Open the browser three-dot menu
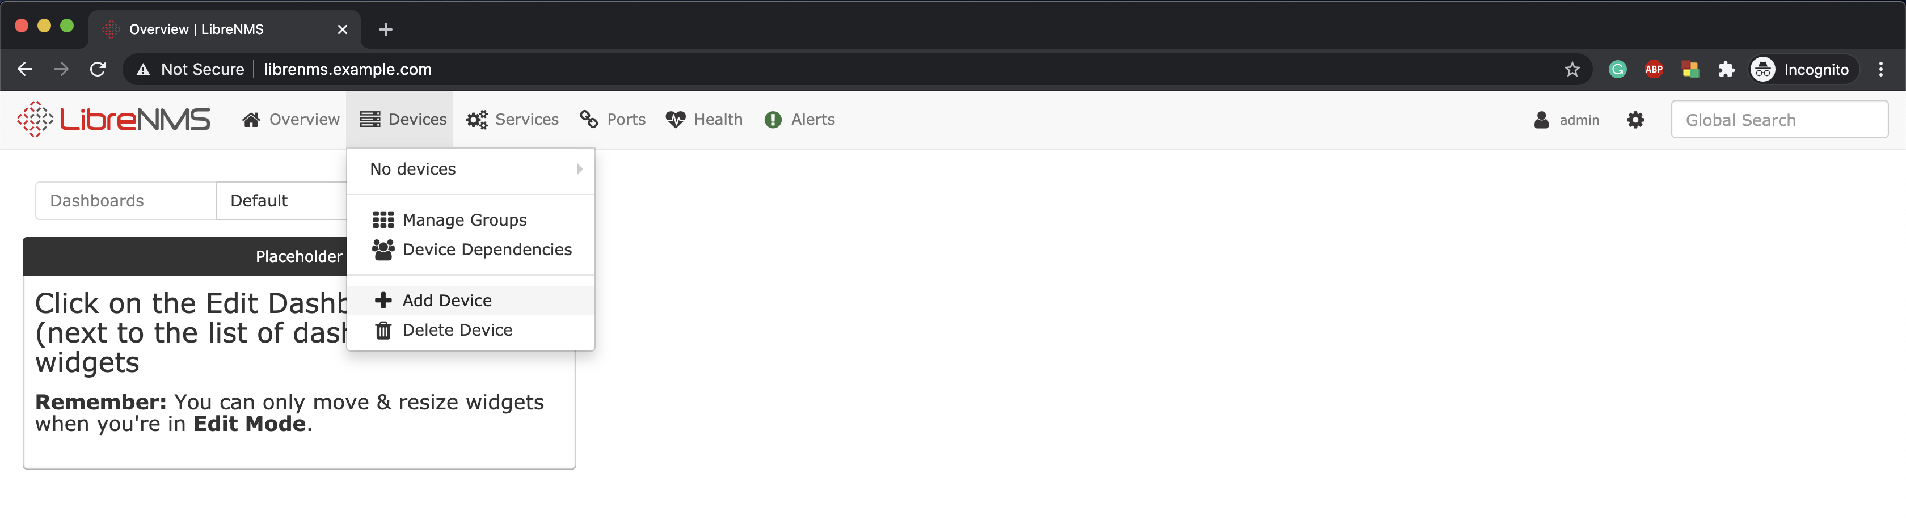The height and width of the screenshot is (520, 1906). pos(1880,70)
